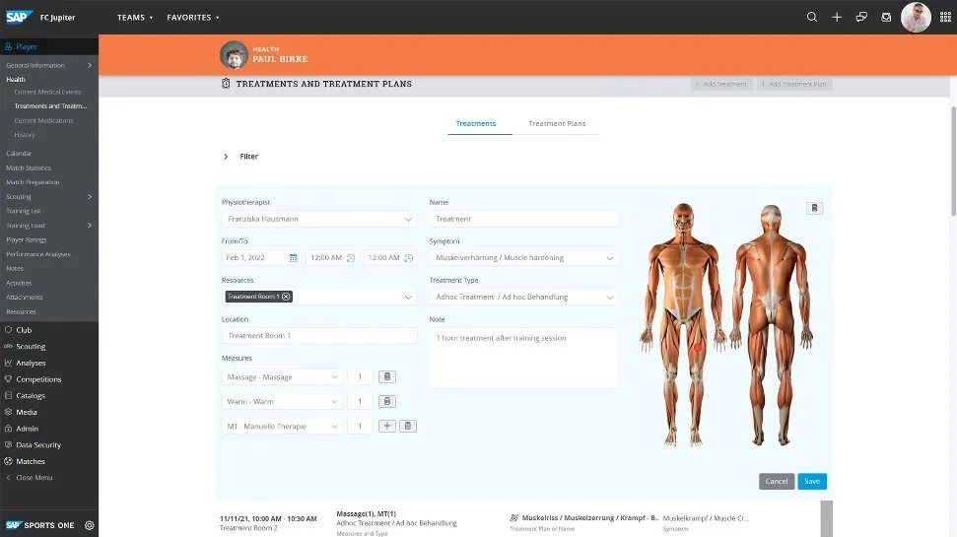Image resolution: width=957 pixels, height=537 pixels.
Task: Open the TEAMS menu in top bar
Action: pos(135,17)
